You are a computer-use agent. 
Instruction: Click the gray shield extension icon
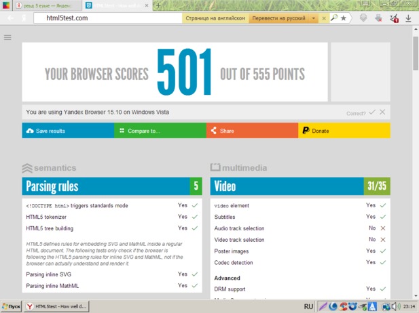tap(363, 18)
